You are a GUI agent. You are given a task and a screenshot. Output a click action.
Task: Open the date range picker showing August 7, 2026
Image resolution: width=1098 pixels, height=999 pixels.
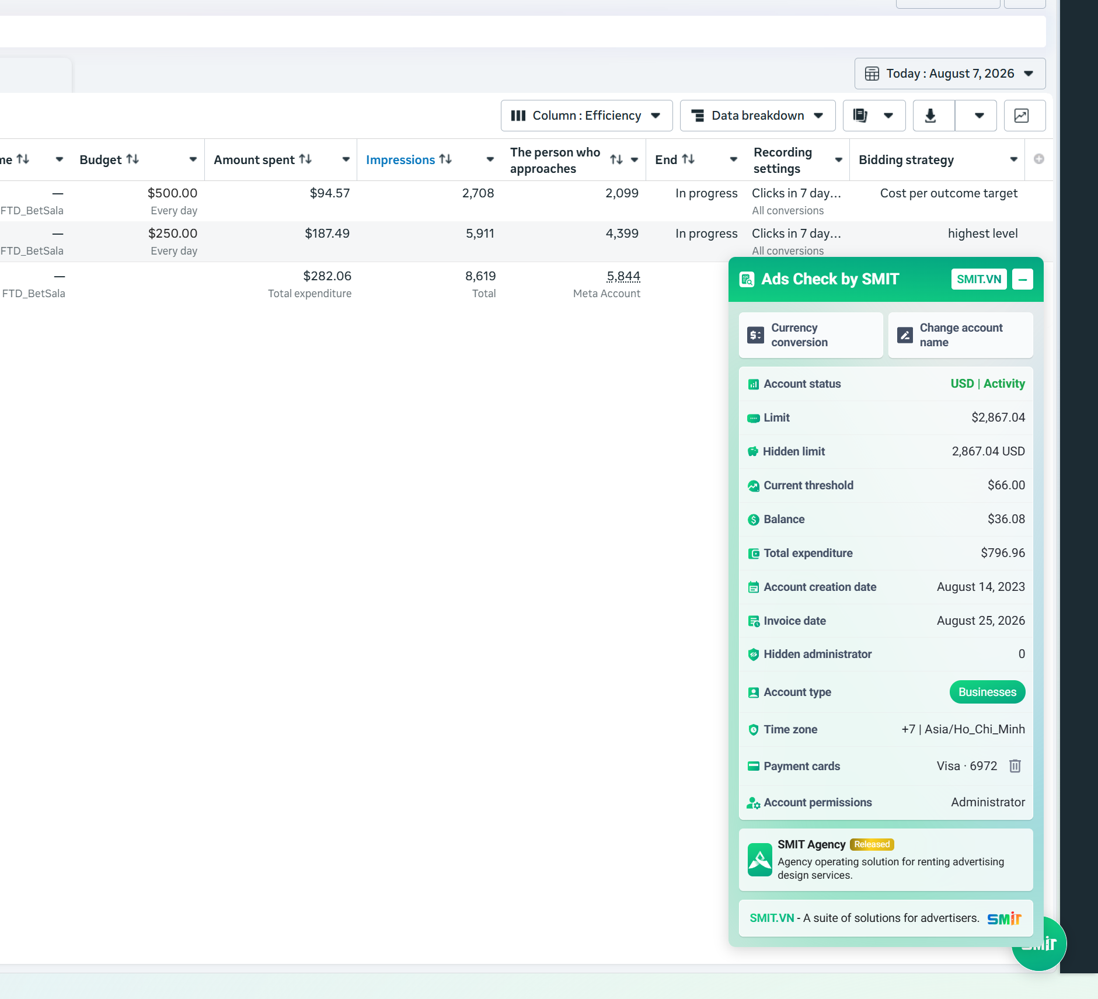(x=950, y=74)
